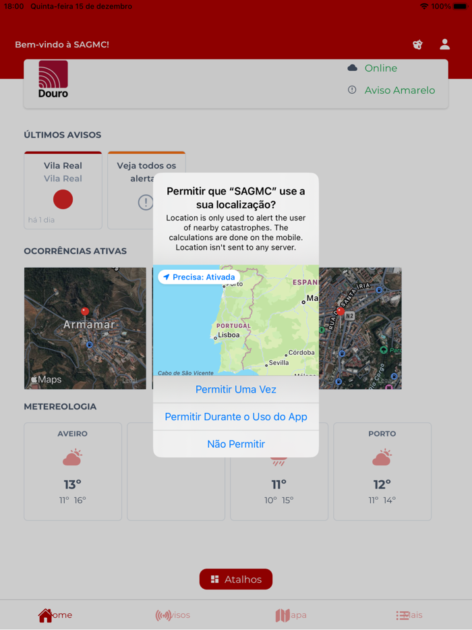Select Não Permitir
The image size is (472, 630).
[x=236, y=444]
